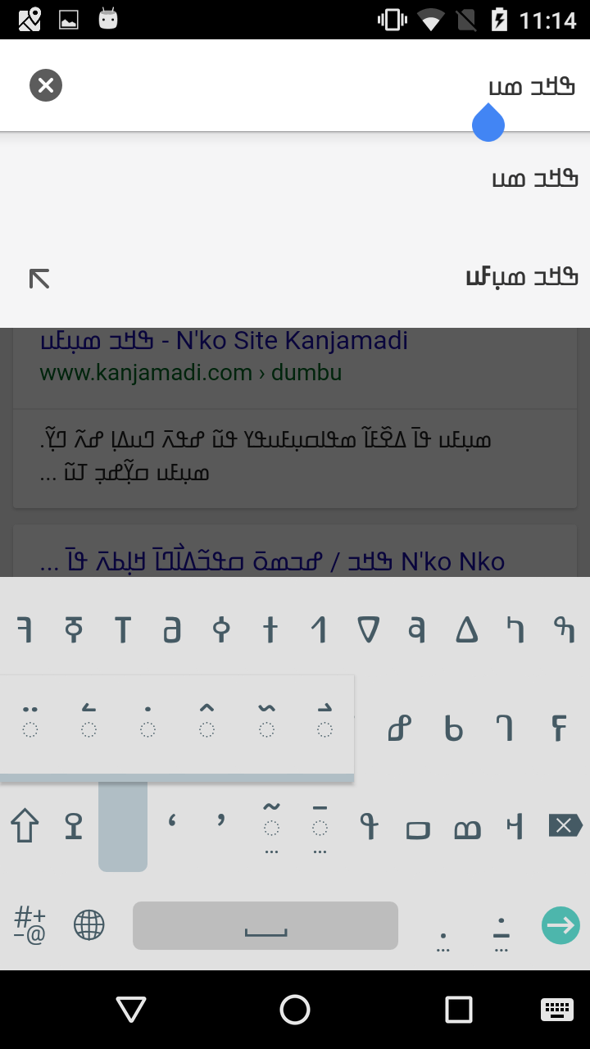Select the circumflex diacritic in the popup
This screenshot has width=590, height=1049.
coord(207,721)
